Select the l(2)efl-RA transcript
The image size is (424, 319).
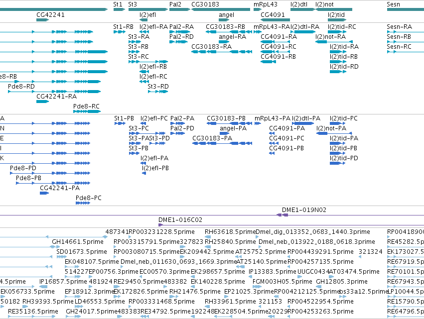(144, 32)
